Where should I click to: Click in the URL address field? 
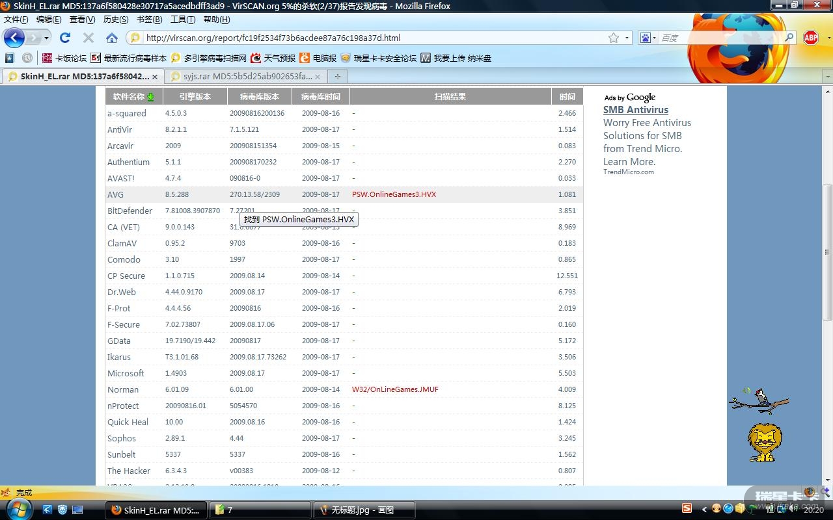[x=371, y=38]
